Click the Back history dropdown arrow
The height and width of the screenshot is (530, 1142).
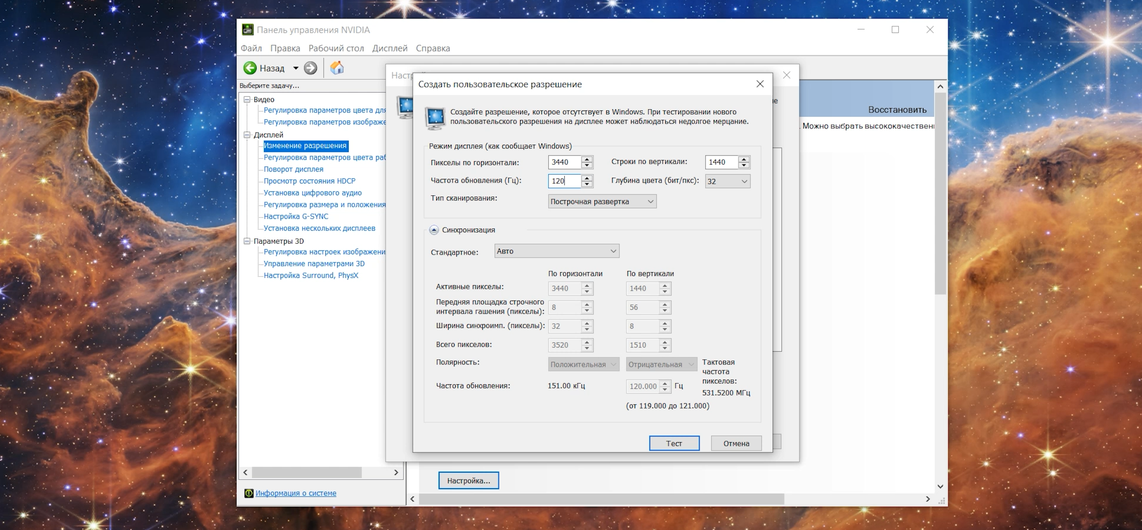pos(296,68)
